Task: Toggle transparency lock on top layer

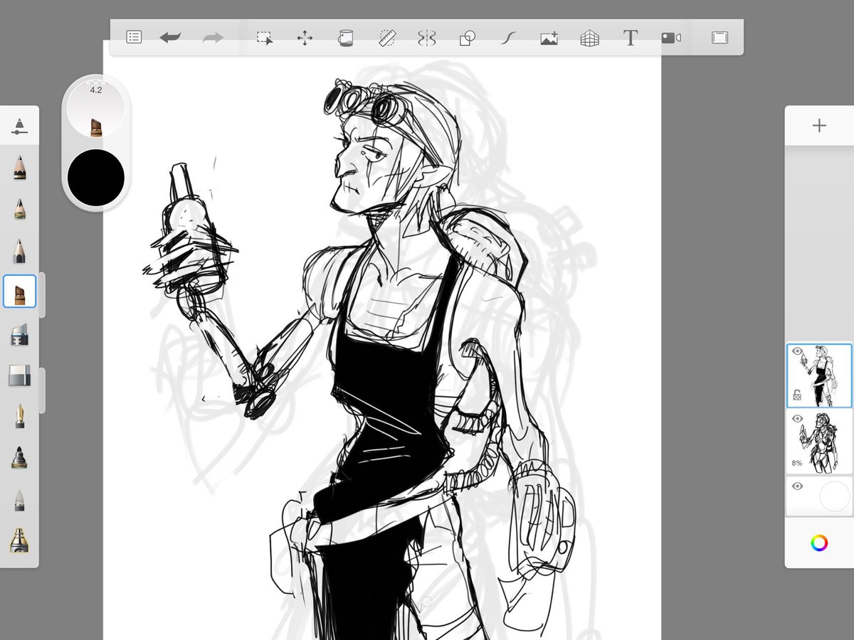Action: click(x=798, y=396)
